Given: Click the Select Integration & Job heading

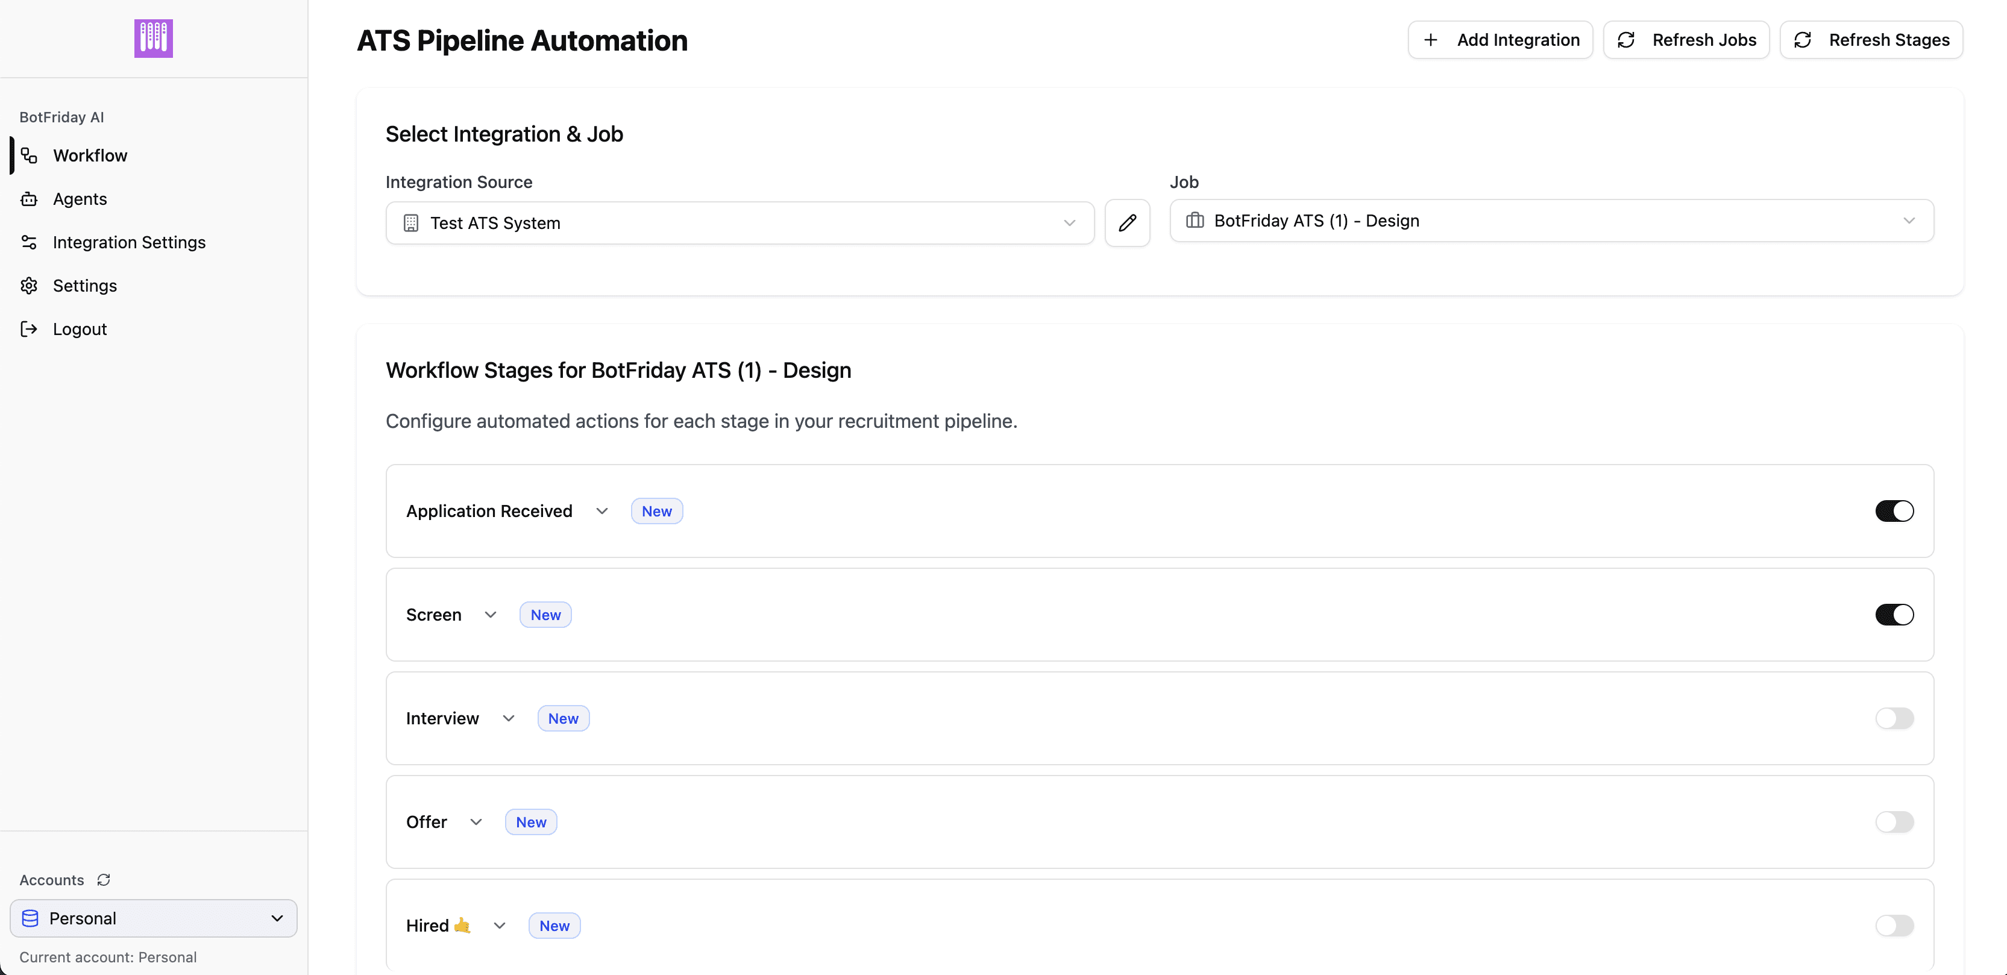Looking at the screenshot, I should 504,134.
